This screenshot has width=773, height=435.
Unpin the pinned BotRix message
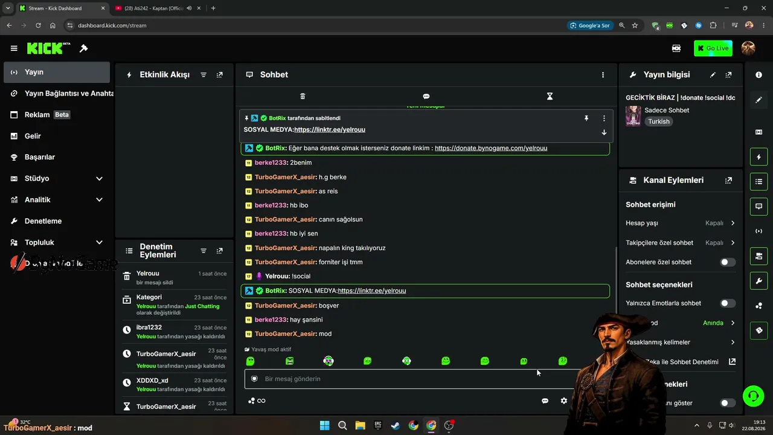586,118
